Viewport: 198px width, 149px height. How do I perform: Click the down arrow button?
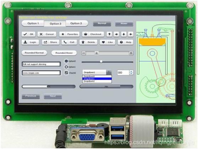(x=124, y=34)
